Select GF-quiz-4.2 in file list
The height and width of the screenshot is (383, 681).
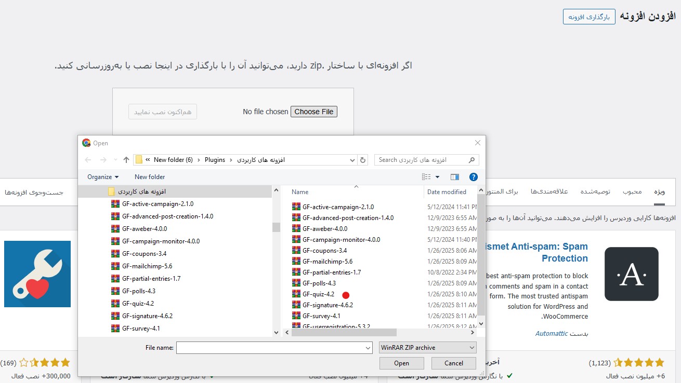318,294
